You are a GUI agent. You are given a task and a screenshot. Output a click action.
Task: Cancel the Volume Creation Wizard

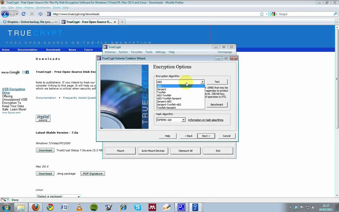coord(227,136)
